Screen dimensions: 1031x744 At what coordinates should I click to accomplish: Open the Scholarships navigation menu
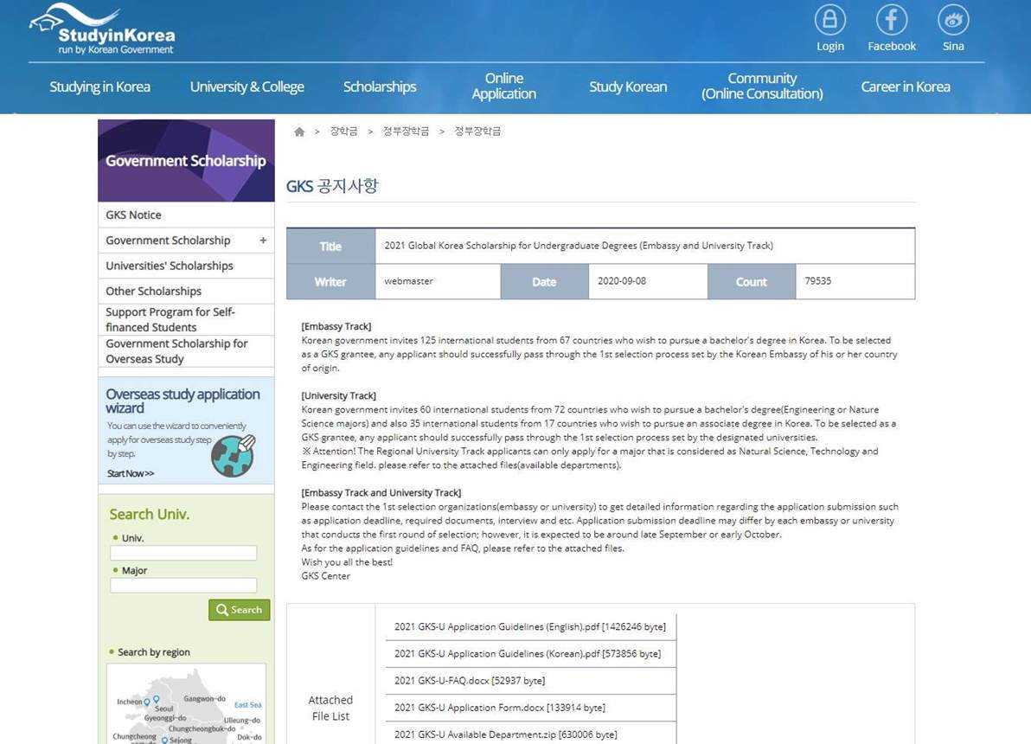380,87
